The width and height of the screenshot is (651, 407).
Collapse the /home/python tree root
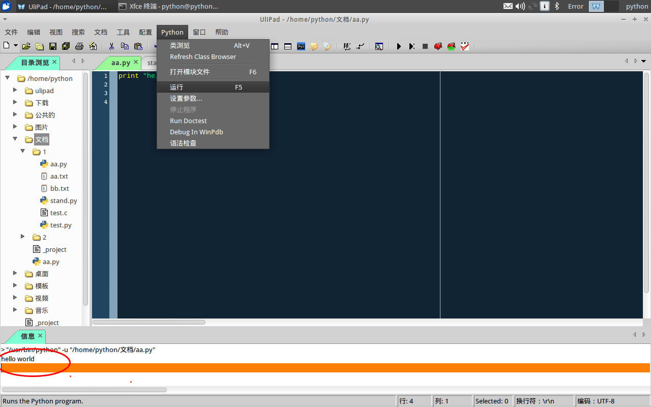point(7,78)
